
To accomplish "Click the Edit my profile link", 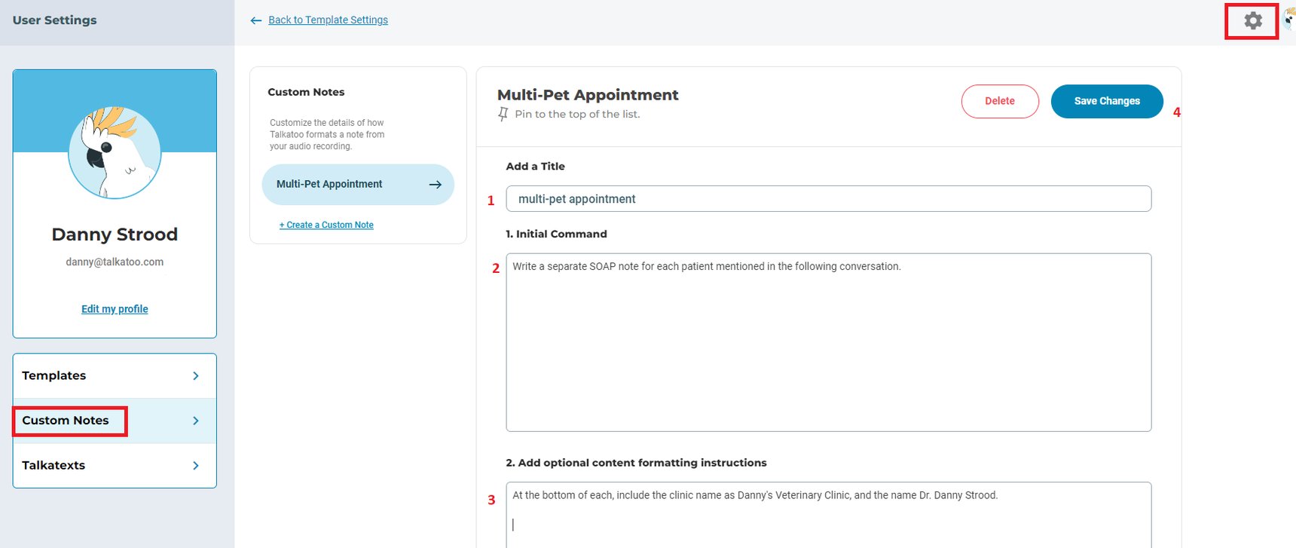I will (115, 309).
